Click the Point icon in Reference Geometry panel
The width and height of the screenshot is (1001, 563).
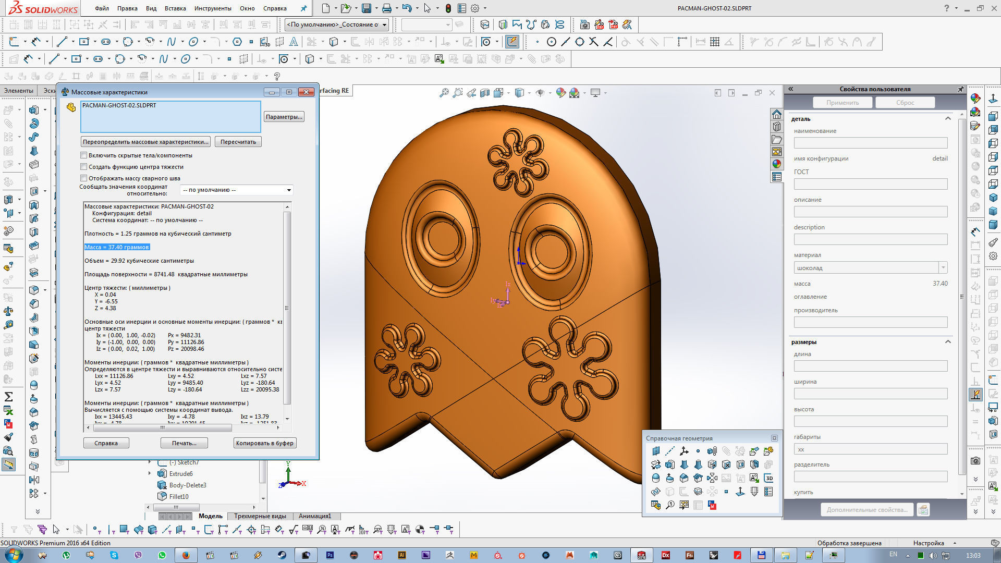tap(698, 451)
